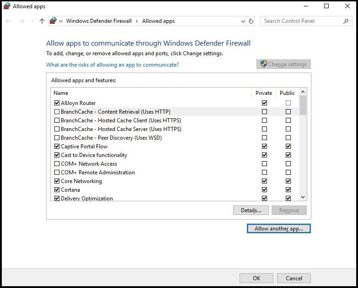Click Allow another app button
Viewport: 358px width, 288px height.
[x=279, y=229]
